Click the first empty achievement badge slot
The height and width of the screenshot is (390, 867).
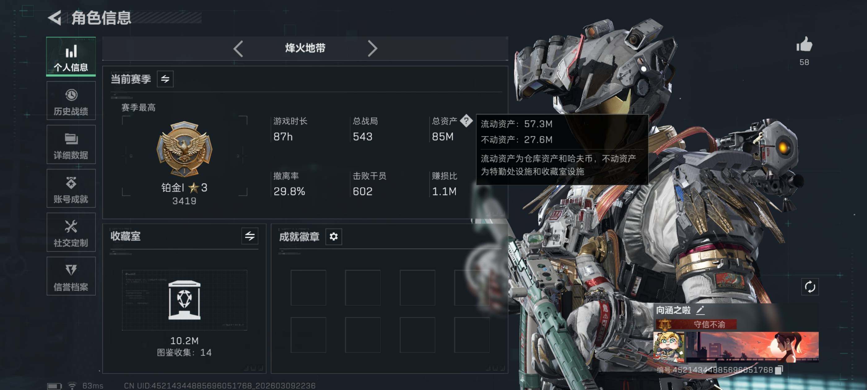[x=308, y=287]
